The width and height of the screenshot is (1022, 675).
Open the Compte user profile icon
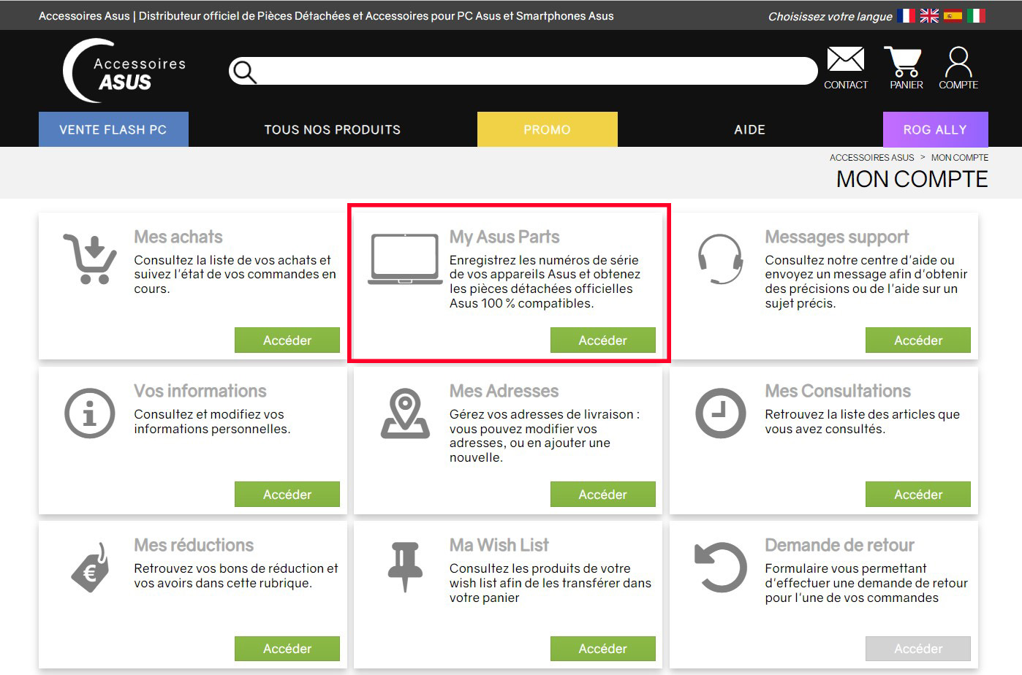pos(958,62)
